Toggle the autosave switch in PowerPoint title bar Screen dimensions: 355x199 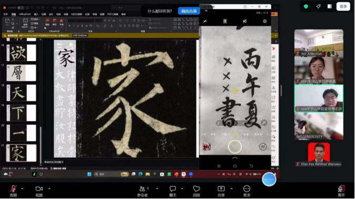tap(21, 8)
